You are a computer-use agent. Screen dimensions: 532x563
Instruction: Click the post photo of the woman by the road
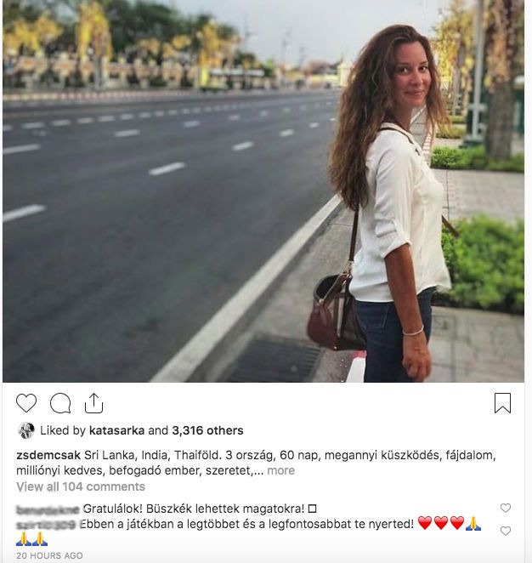263,191
